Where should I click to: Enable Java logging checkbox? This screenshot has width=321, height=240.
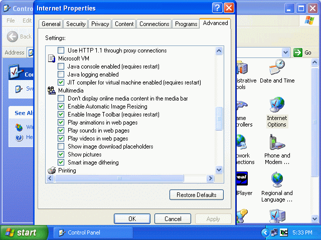pyautogui.click(x=61, y=74)
